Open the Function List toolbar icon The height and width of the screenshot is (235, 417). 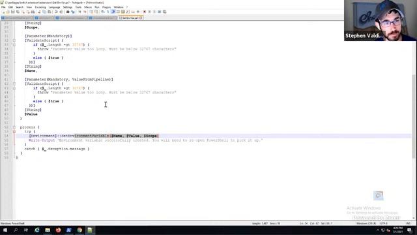(x=128, y=12)
